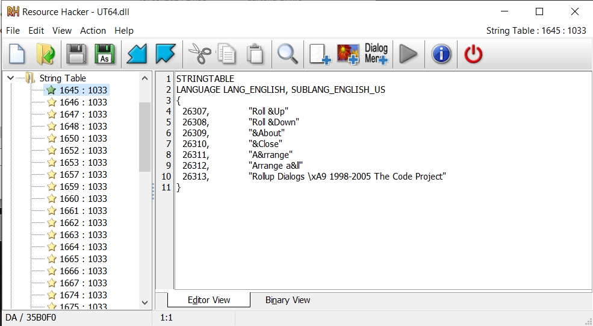Select tree item 1652 : 1033
This screenshot has width=593, height=326.
[x=83, y=150]
